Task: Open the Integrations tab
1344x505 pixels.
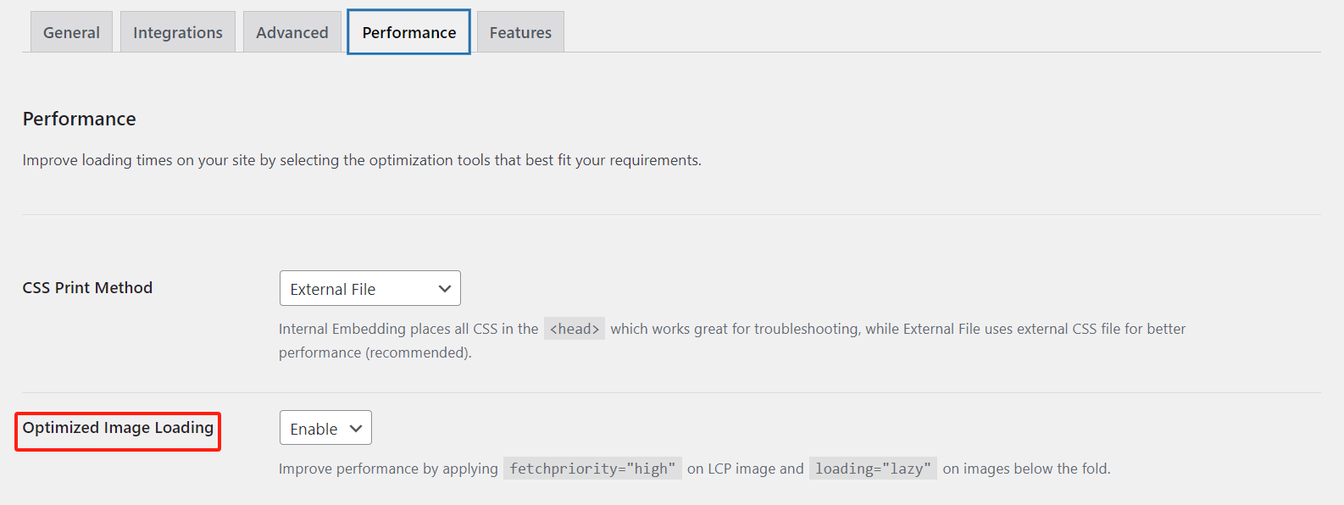Action: [x=178, y=32]
